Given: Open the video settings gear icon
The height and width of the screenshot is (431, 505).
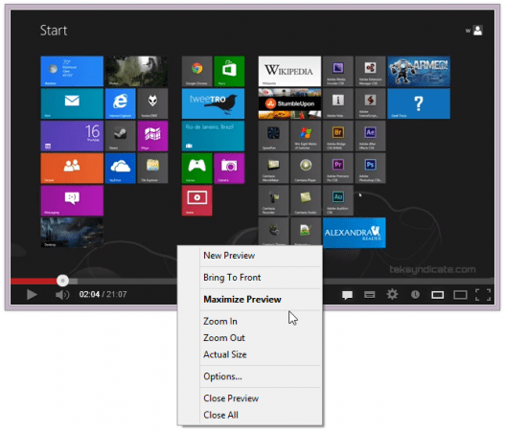Looking at the screenshot, I should pos(392,294).
